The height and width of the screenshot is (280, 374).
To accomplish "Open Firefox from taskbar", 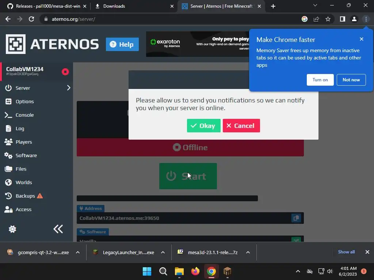I will [195, 271].
